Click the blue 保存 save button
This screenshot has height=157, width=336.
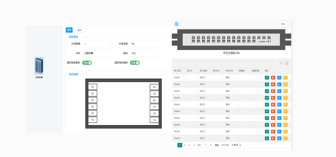tap(69, 30)
